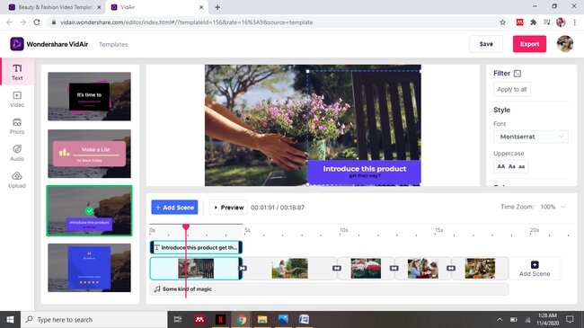
Task: Open the notification center icon
Action: click(570, 319)
